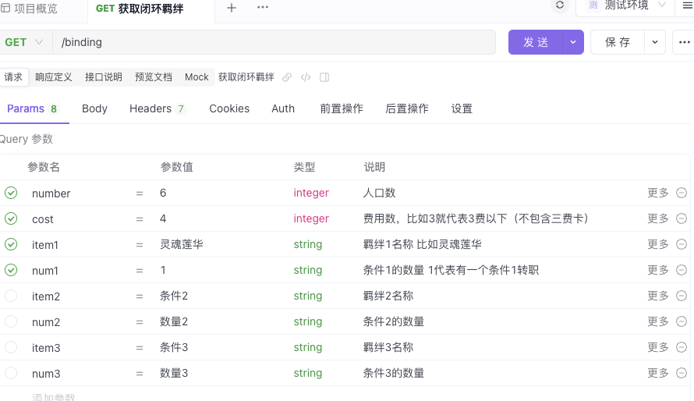Toggle the split panel layout icon
Image resolution: width=694 pixels, height=401 pixels.
(324, 77)
